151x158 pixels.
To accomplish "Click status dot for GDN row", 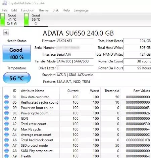I will pyautogui.click(x=6, y=118).
